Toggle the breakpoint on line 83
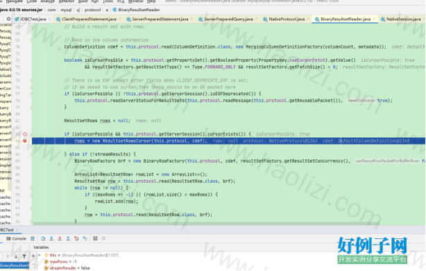This screenshot has width=426, height=271. click(x=25, y=134)
